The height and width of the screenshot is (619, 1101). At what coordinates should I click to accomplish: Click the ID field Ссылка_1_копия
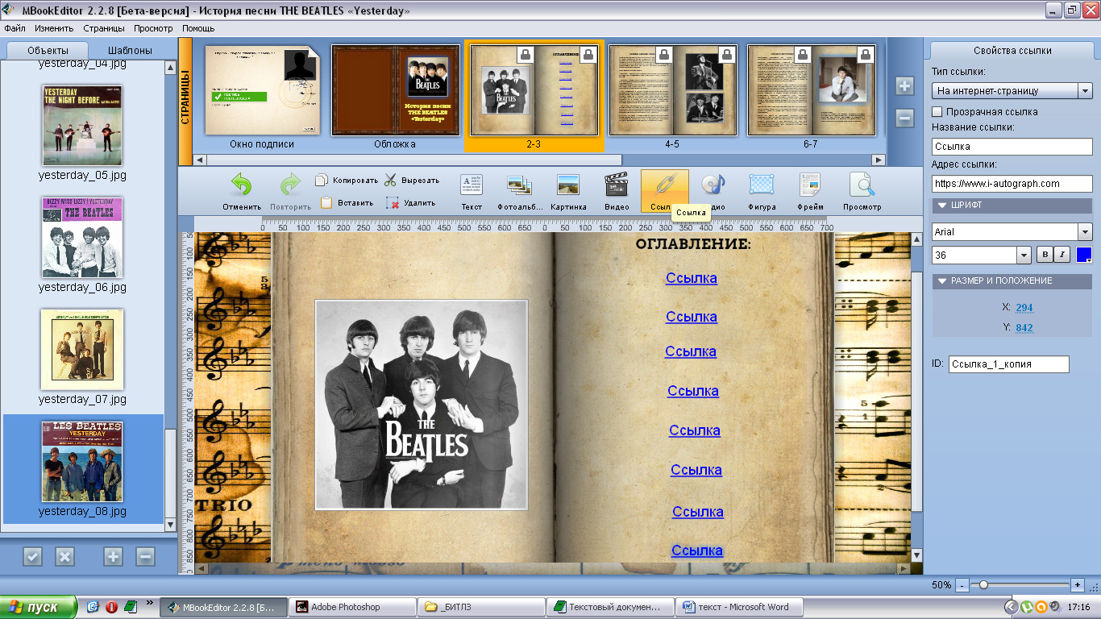point(1008,364)
